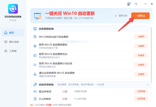Click the 驱动异常项 label
Screen dimensions: 156x107
pos(45,91)
